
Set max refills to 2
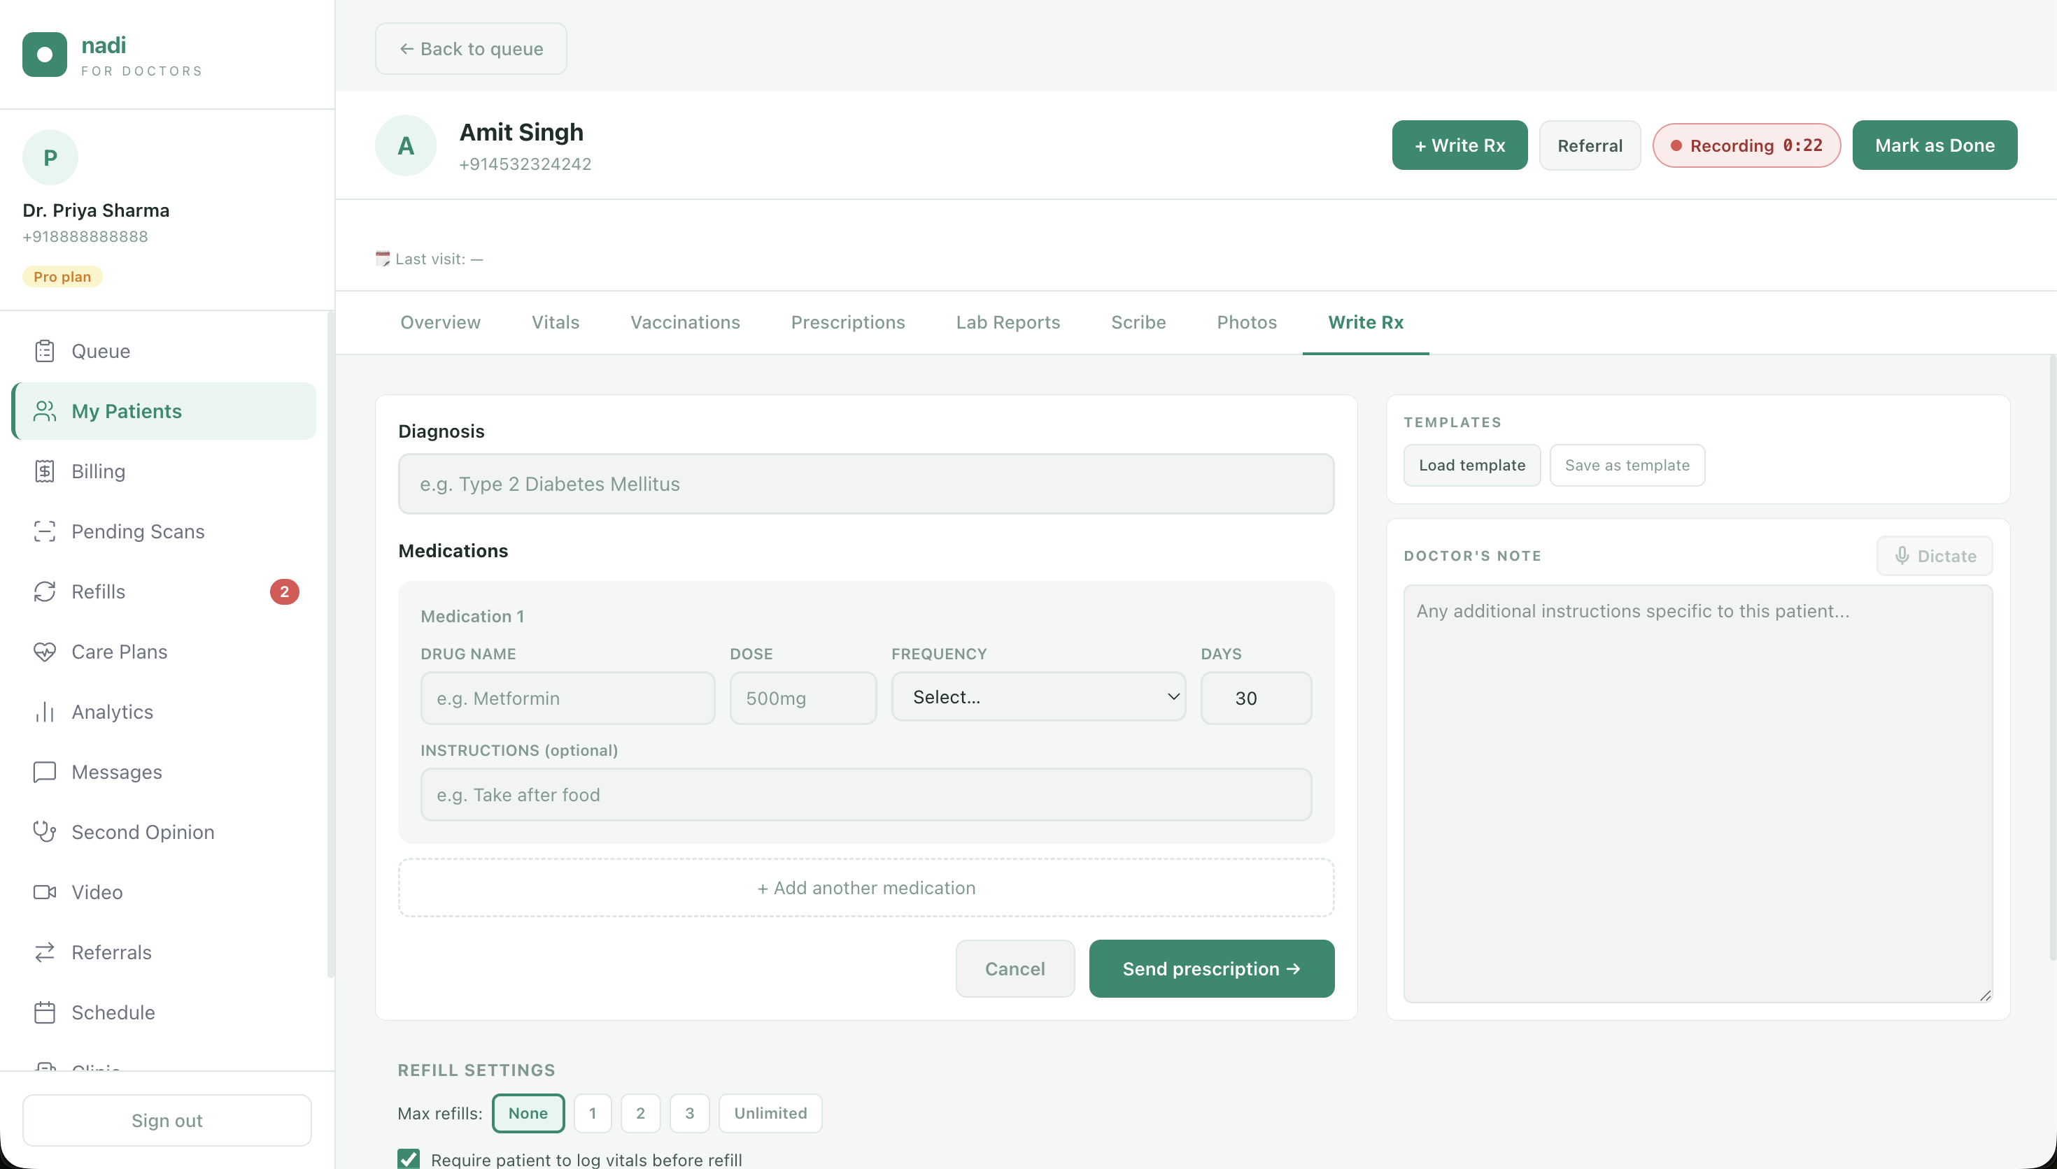click(641, 1113)
